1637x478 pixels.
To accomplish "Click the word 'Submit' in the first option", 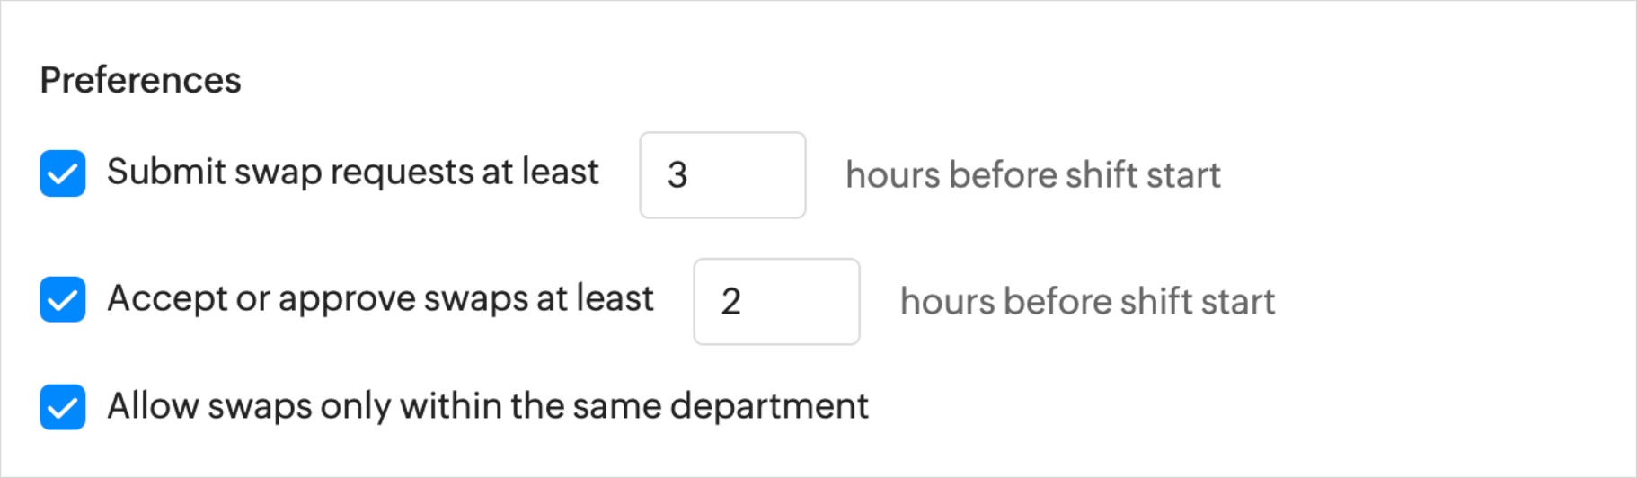I will (166, 172).
